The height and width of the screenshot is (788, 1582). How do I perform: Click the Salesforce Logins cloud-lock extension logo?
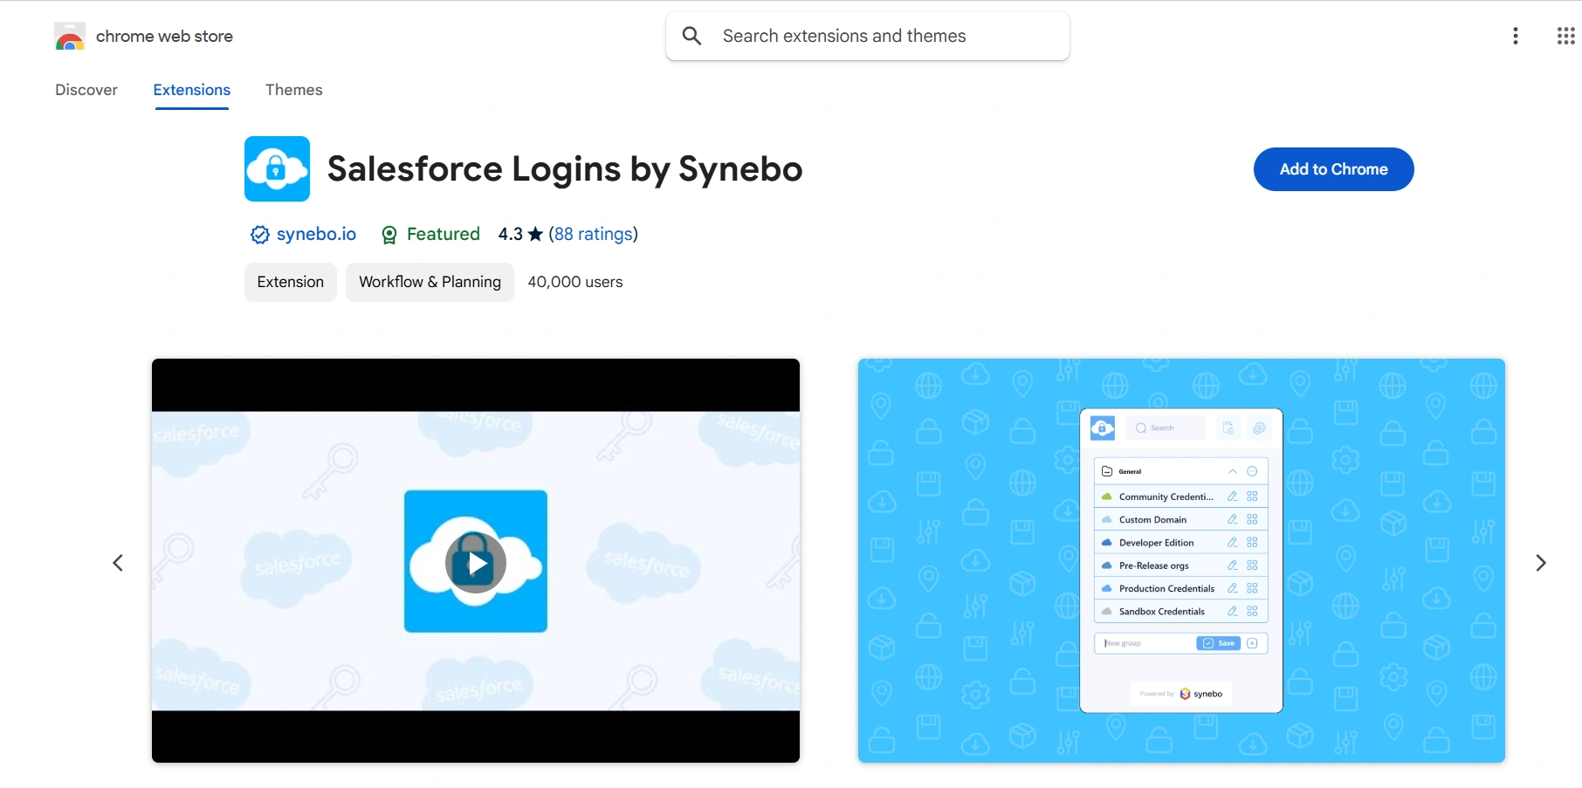click(277, 168)
